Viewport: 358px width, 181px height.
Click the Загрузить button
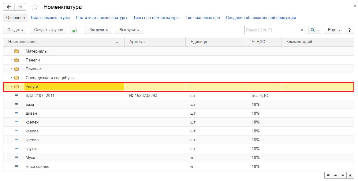click(x=99, y=30)
